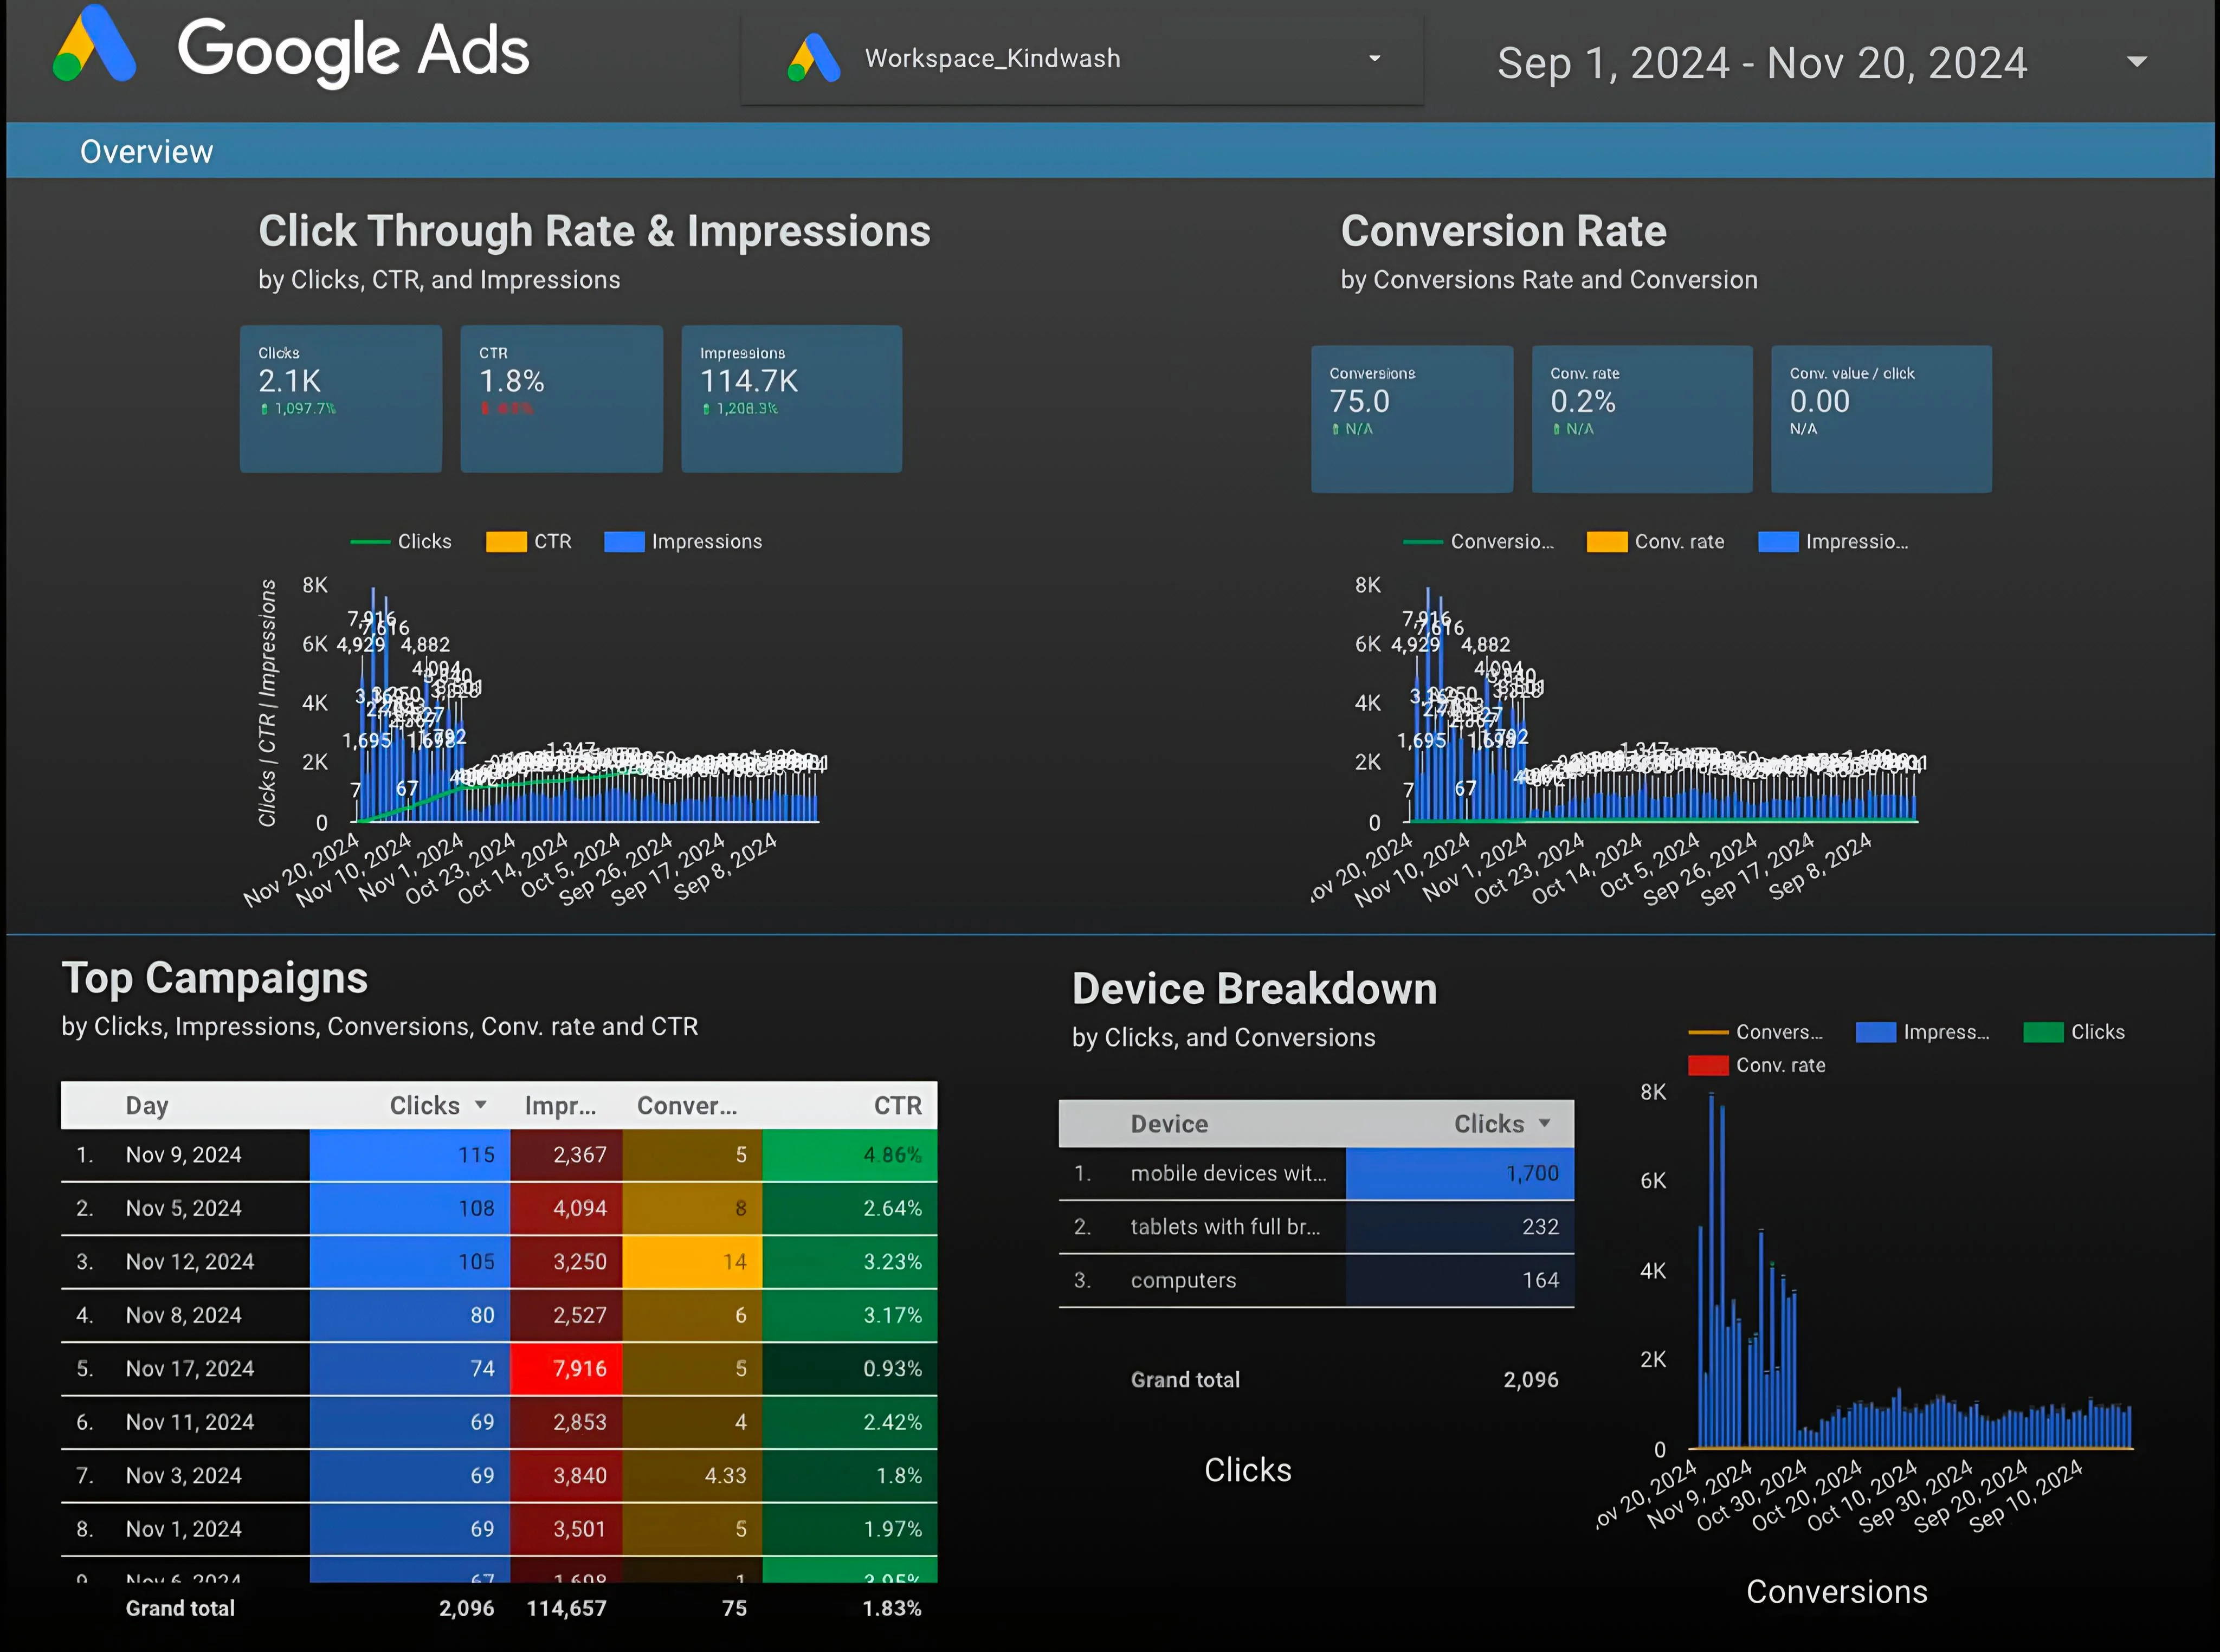Click the Device Breakdown heading
The width and height of the screenshot is (2220, 1652).
pyautogui.click(x=1255, y=989)
